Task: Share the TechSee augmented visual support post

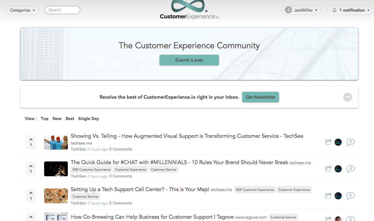Action: (328, 142)
